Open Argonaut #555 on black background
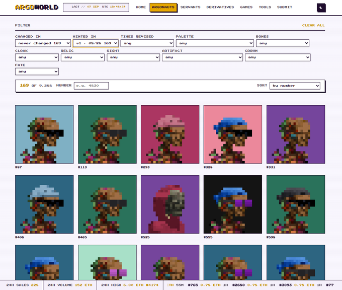Image resolution: width=342 pixels, height=290 pixels. (x=233, y=204)
